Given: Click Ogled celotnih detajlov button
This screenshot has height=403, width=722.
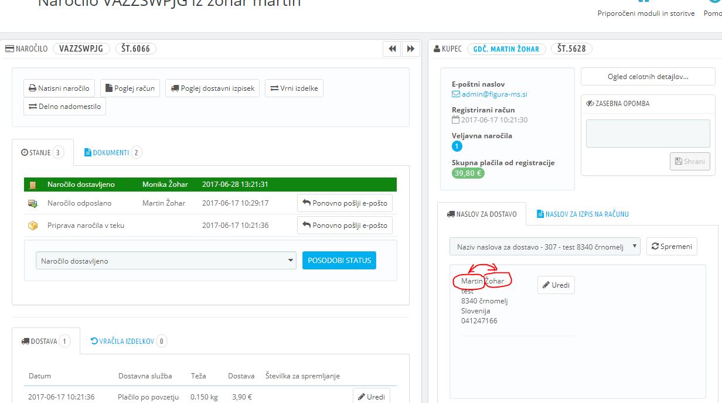Looking at the screenshot, I should tap(648, 76).
